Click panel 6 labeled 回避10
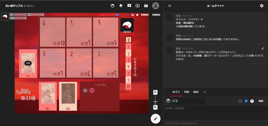 (52, 32)
